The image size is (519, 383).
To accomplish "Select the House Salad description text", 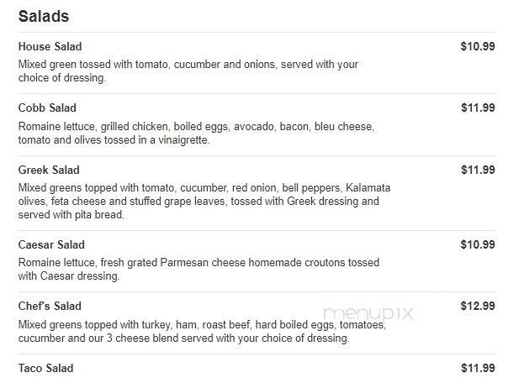I will [x=188, y=71].
